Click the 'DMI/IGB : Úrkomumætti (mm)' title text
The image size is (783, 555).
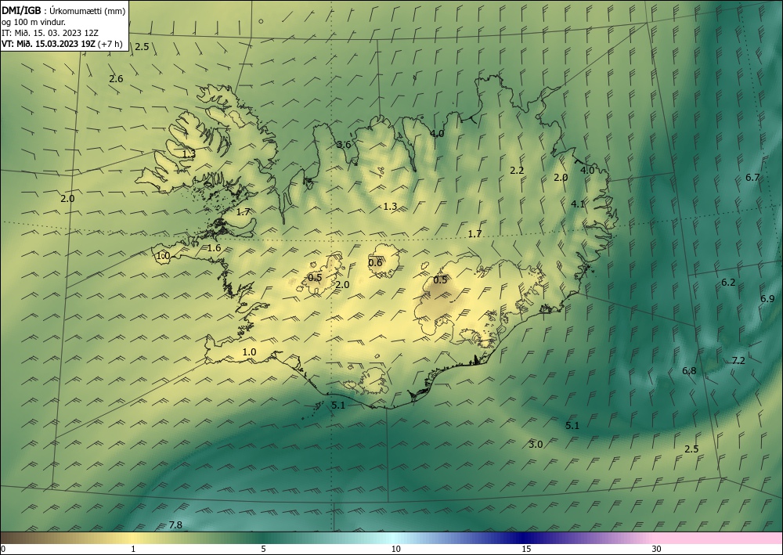pyautogui.click(x=63, y=10)
